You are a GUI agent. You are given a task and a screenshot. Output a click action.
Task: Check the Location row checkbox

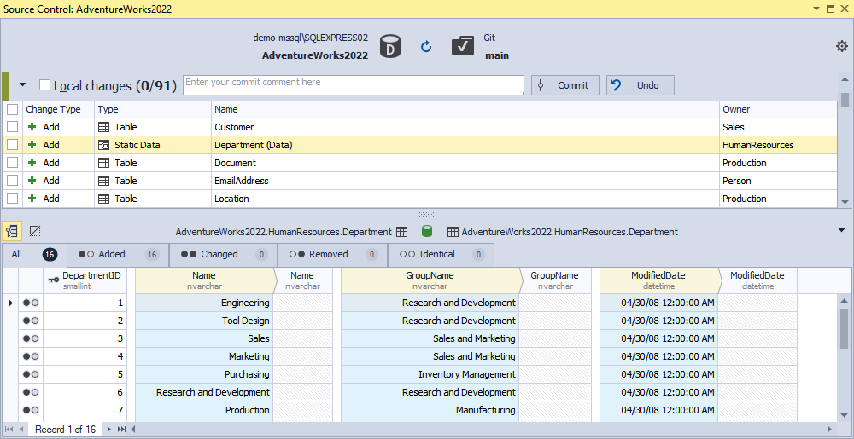click(12, 199)
